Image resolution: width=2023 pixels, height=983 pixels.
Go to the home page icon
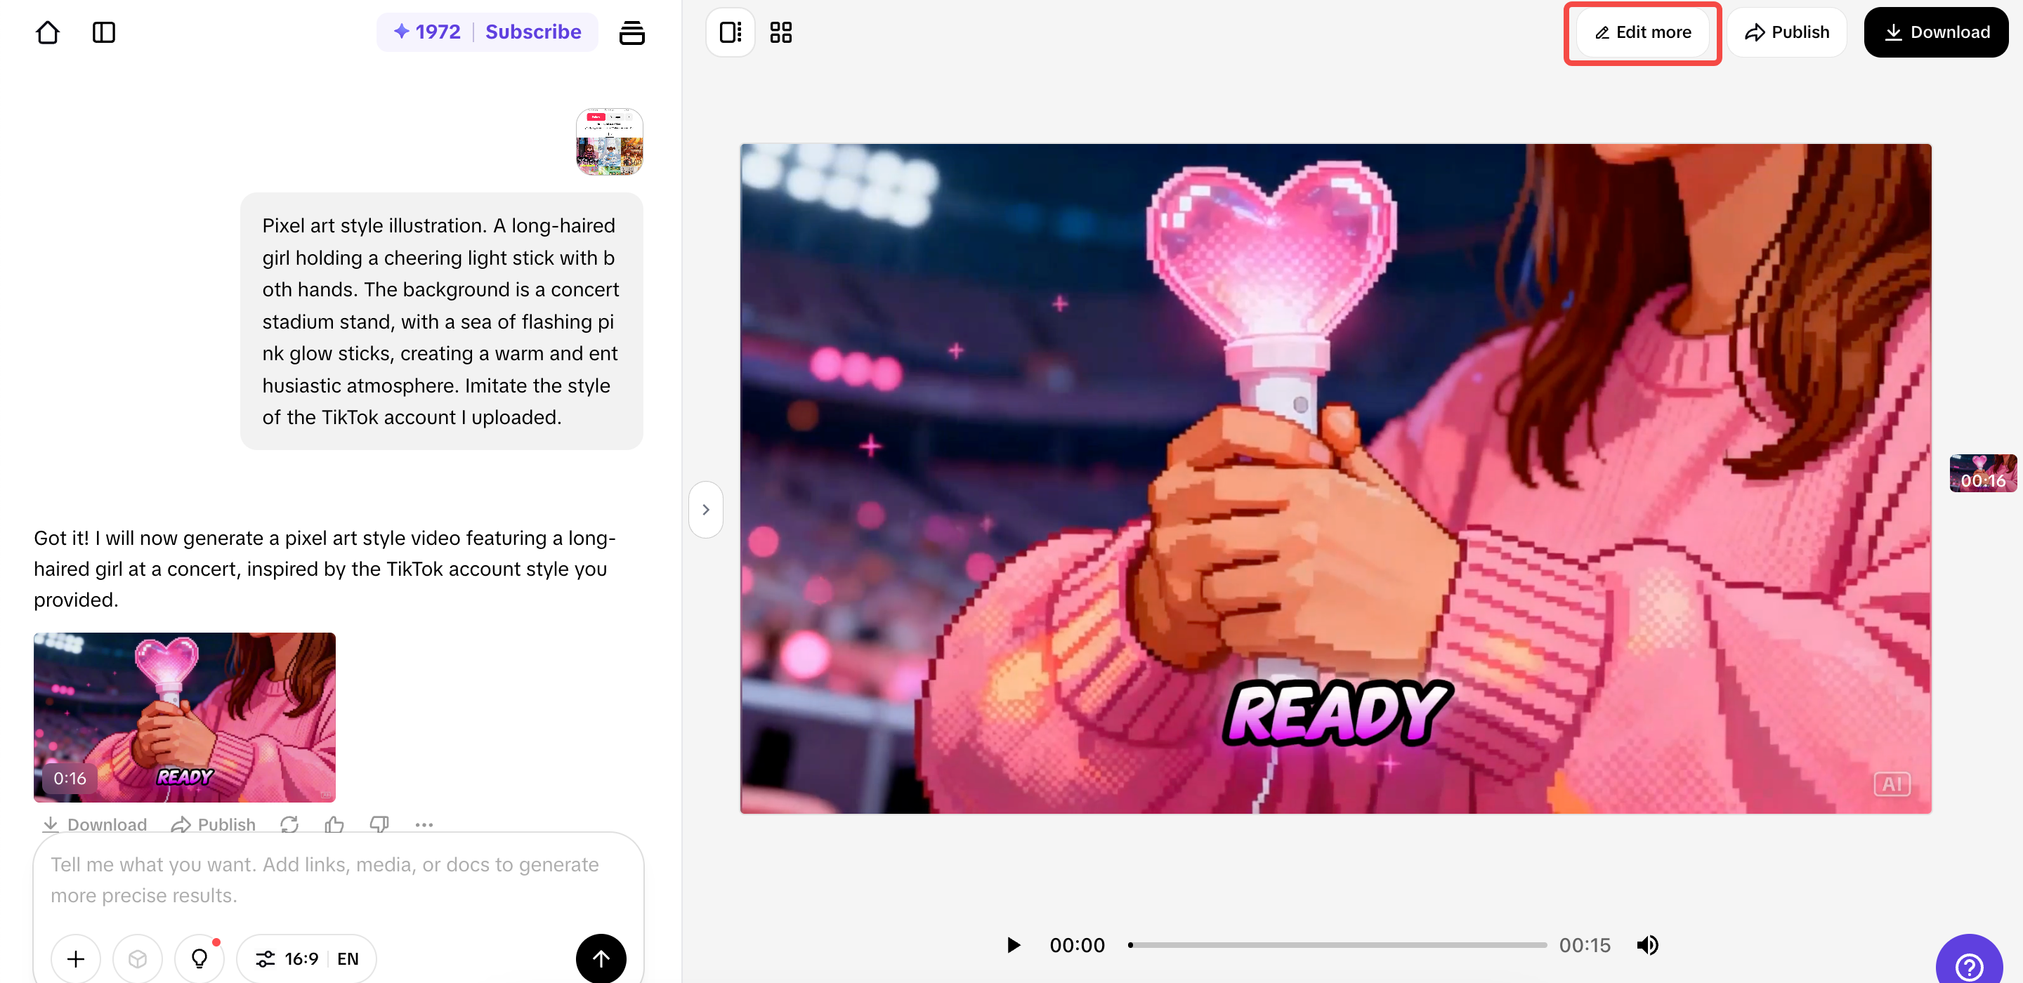pyautogui.click(x=47, y=32)
